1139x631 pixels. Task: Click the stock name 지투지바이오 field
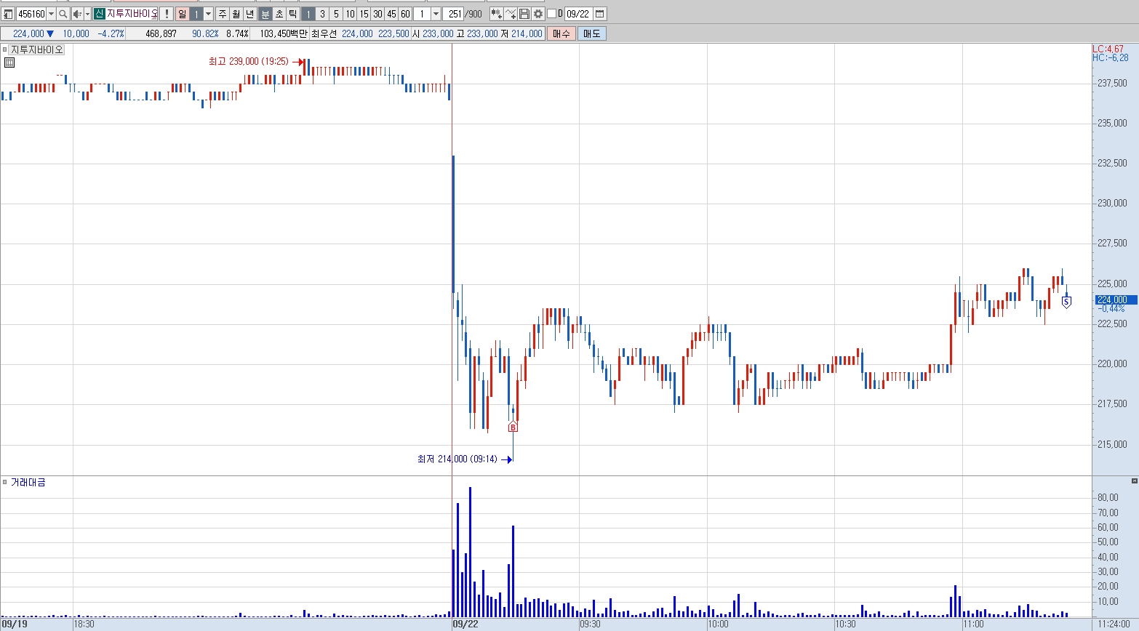(x=132, y=14)
